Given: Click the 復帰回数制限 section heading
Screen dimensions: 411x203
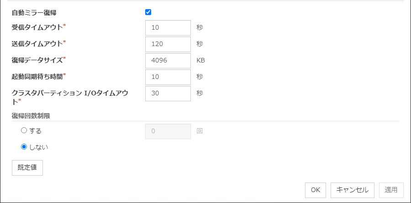Looking at the screenshot, I should coord(31,116).
